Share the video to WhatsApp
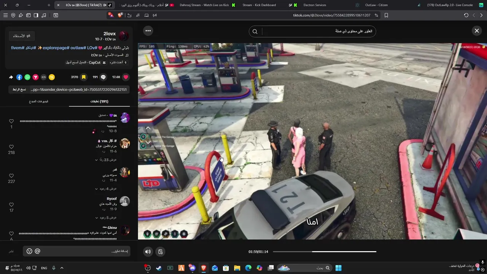 point(27,77)
